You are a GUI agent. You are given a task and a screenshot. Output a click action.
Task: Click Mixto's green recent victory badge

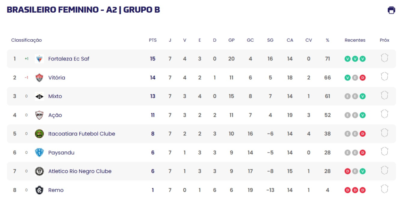[363, 96]
